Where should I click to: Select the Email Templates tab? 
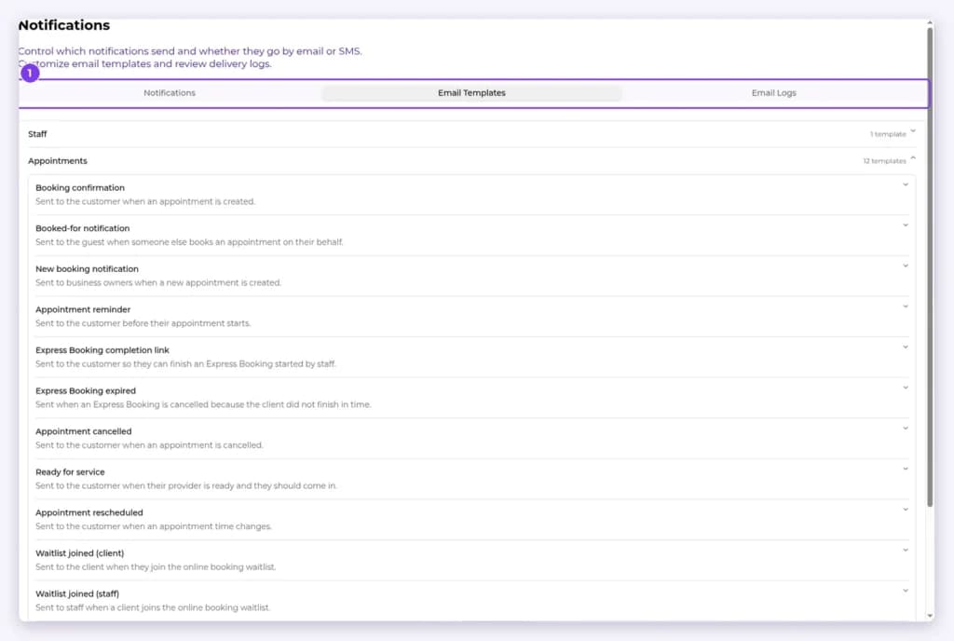(471, 93)
